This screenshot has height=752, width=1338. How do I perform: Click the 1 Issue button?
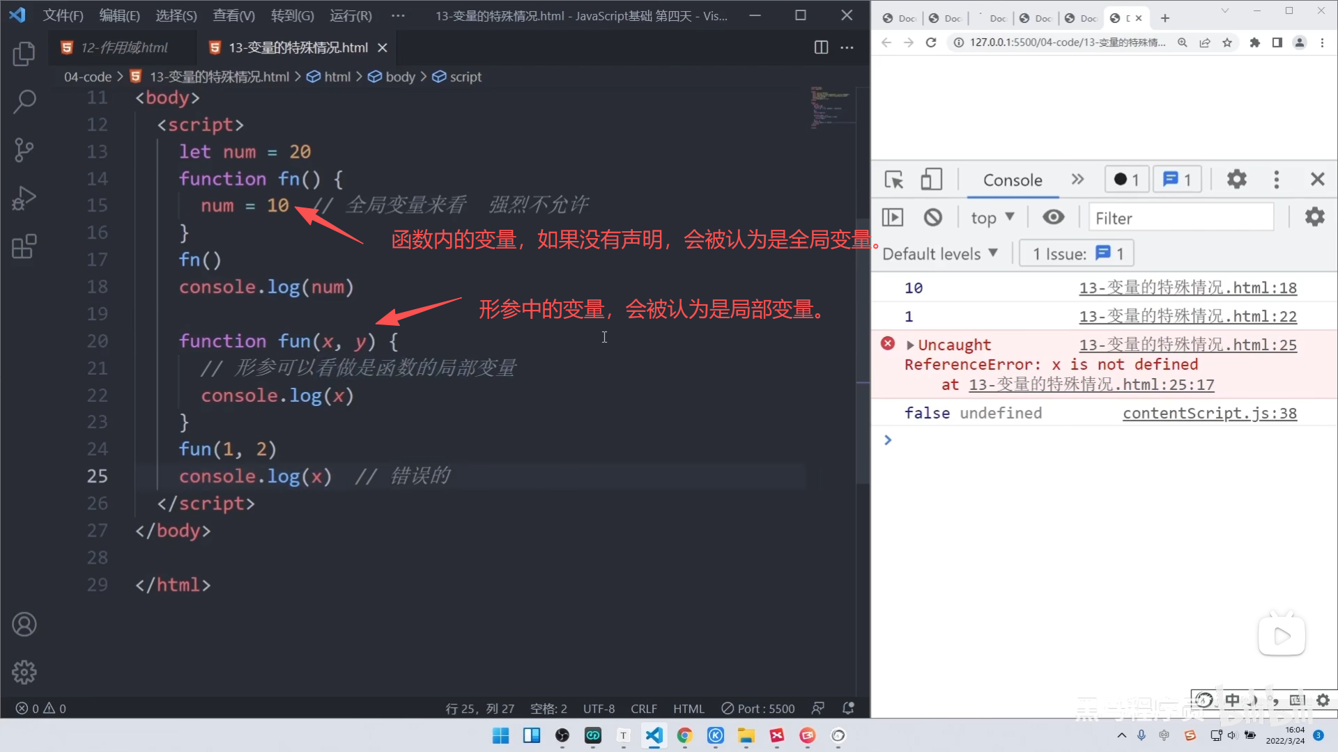pos(1077,253)
